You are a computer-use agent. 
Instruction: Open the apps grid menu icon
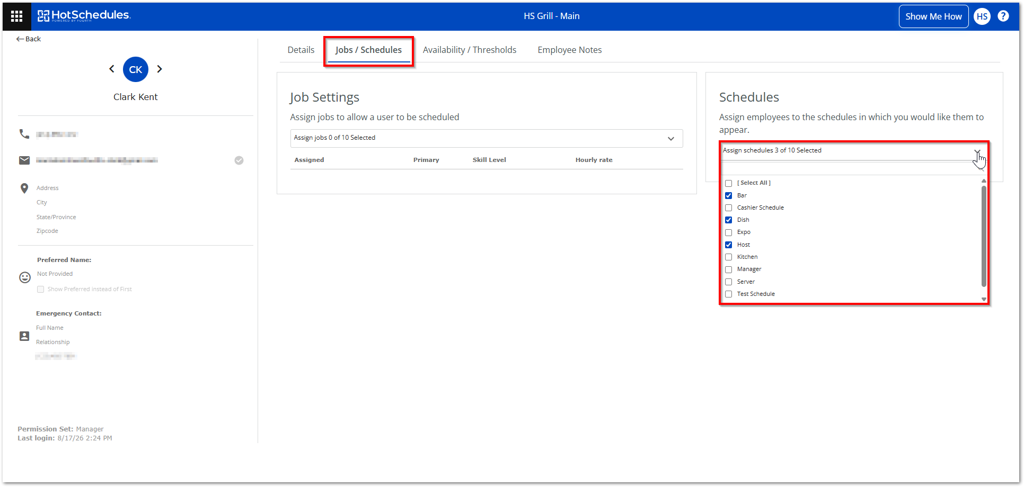click(x=16, y=16)
